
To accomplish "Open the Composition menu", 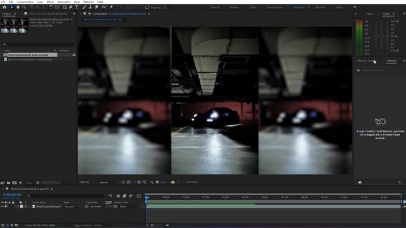I will pyautogui.click(x=25, y=2).
